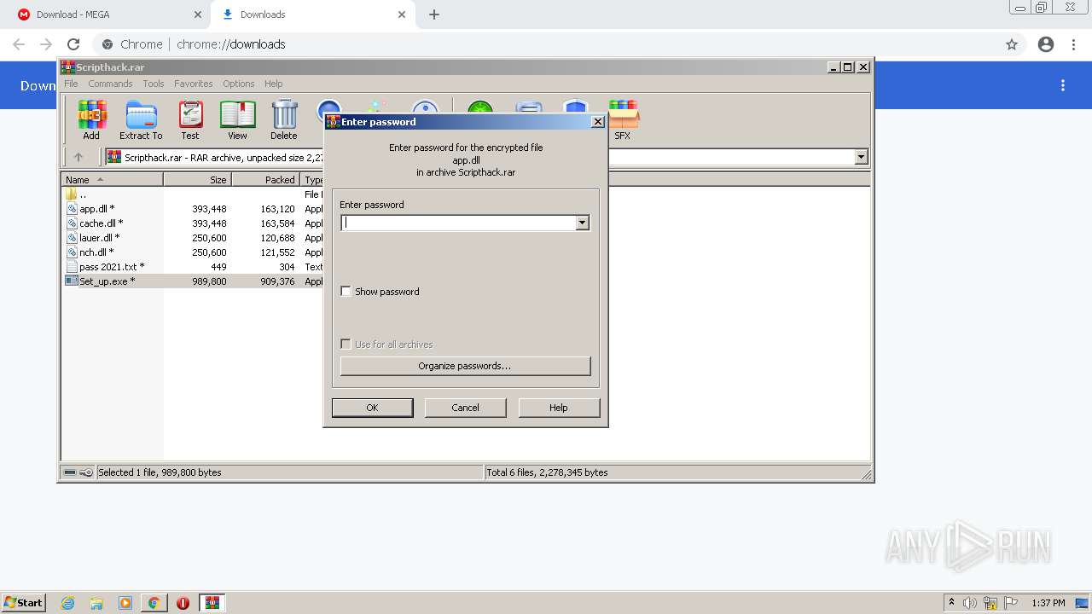This screenshot has height=614, width=1092.
Task: Click the Organize passwords button
Action: pyautogui.click(x=465, y=366)
